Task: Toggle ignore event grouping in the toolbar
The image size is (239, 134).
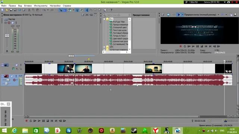Action: [81, 10]
